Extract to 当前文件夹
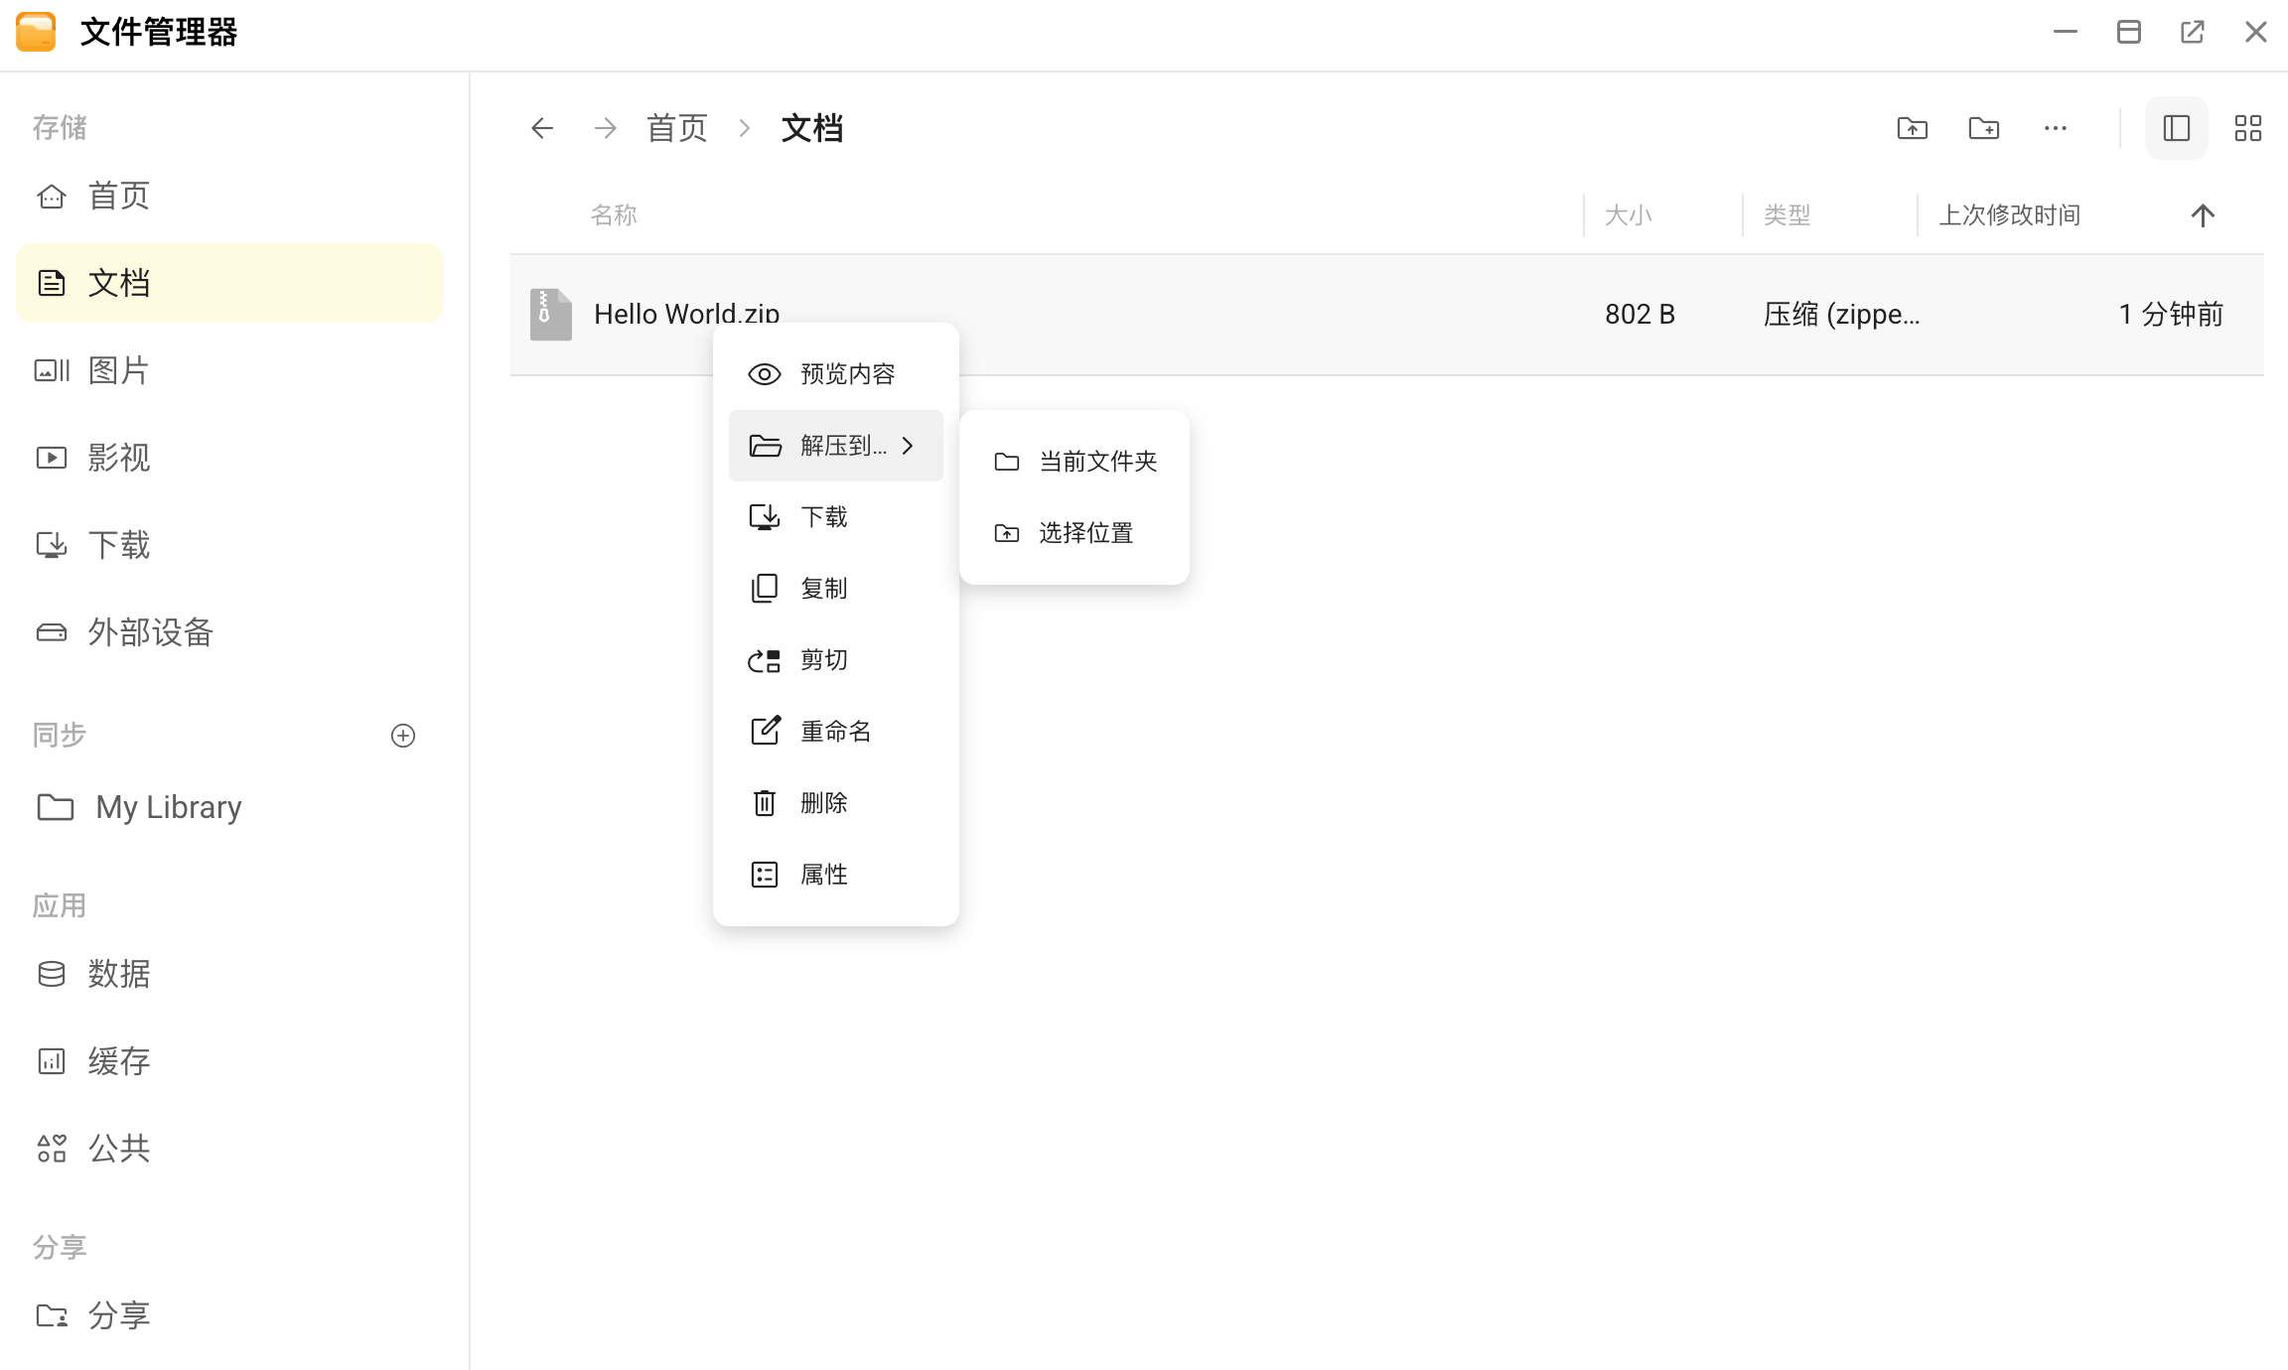Image resolution: width=2288 pixels, height=1370 pixels. pos(1074,462)
